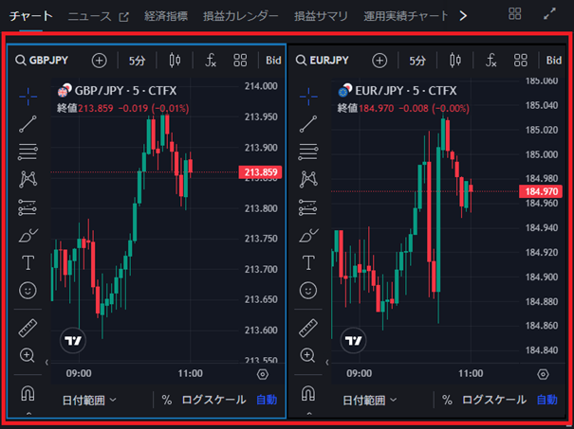Viewport: 574px width, 429px height.
Task: Open the チャート tab
Action: (x=30, y=16)
